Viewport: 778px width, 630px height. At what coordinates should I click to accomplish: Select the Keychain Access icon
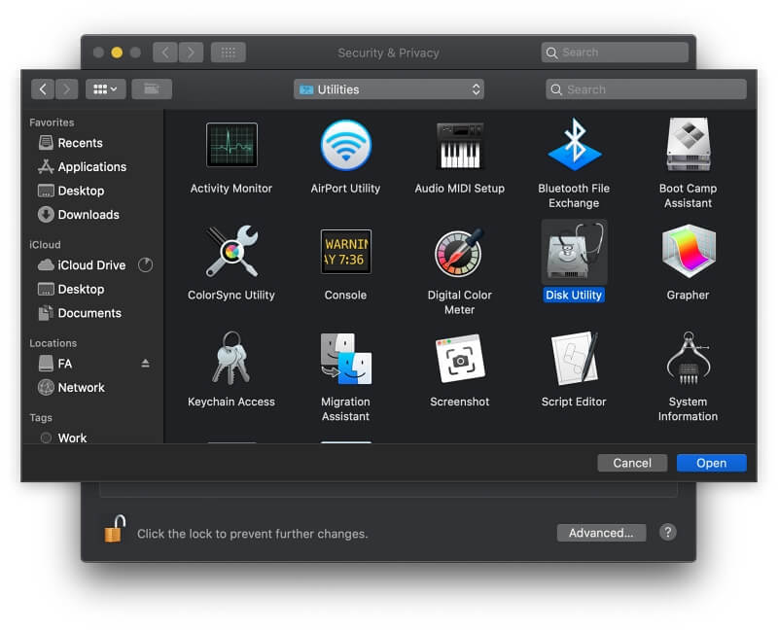click(x=231, y=358)
